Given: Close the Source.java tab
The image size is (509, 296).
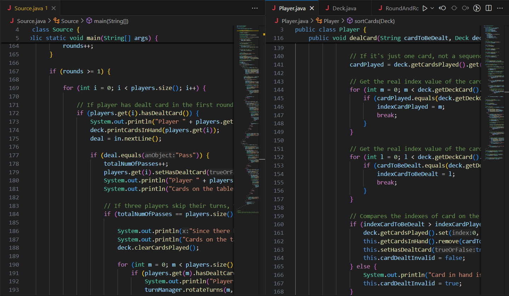Looking at the screenshot, I should (53, 8).
